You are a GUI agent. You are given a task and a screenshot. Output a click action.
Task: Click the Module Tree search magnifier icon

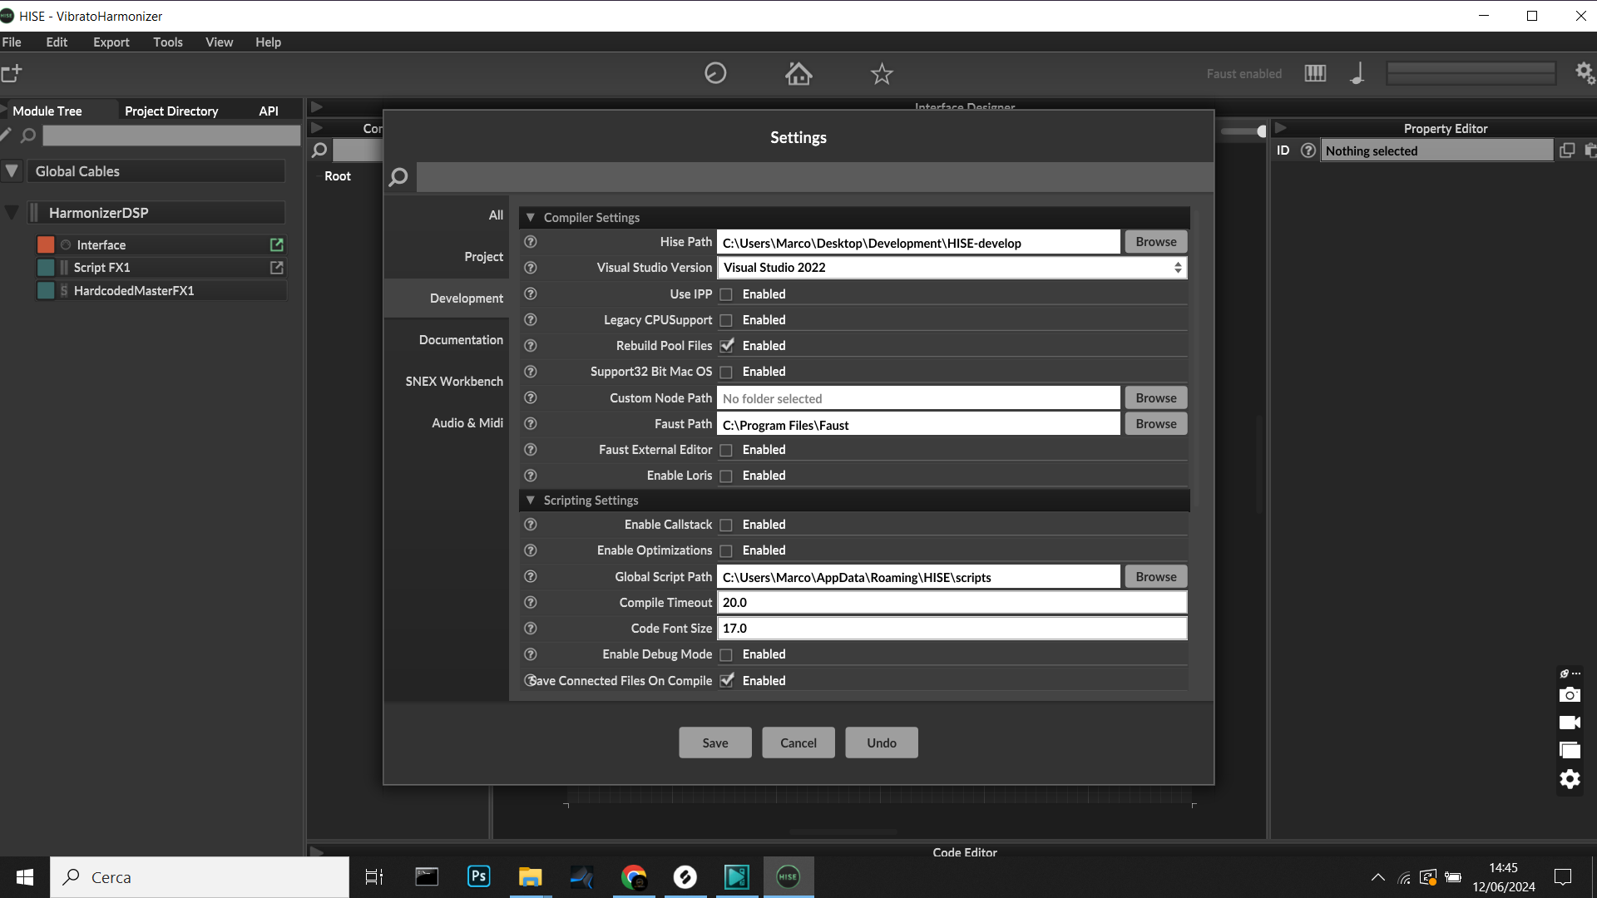tap(28, 135)
